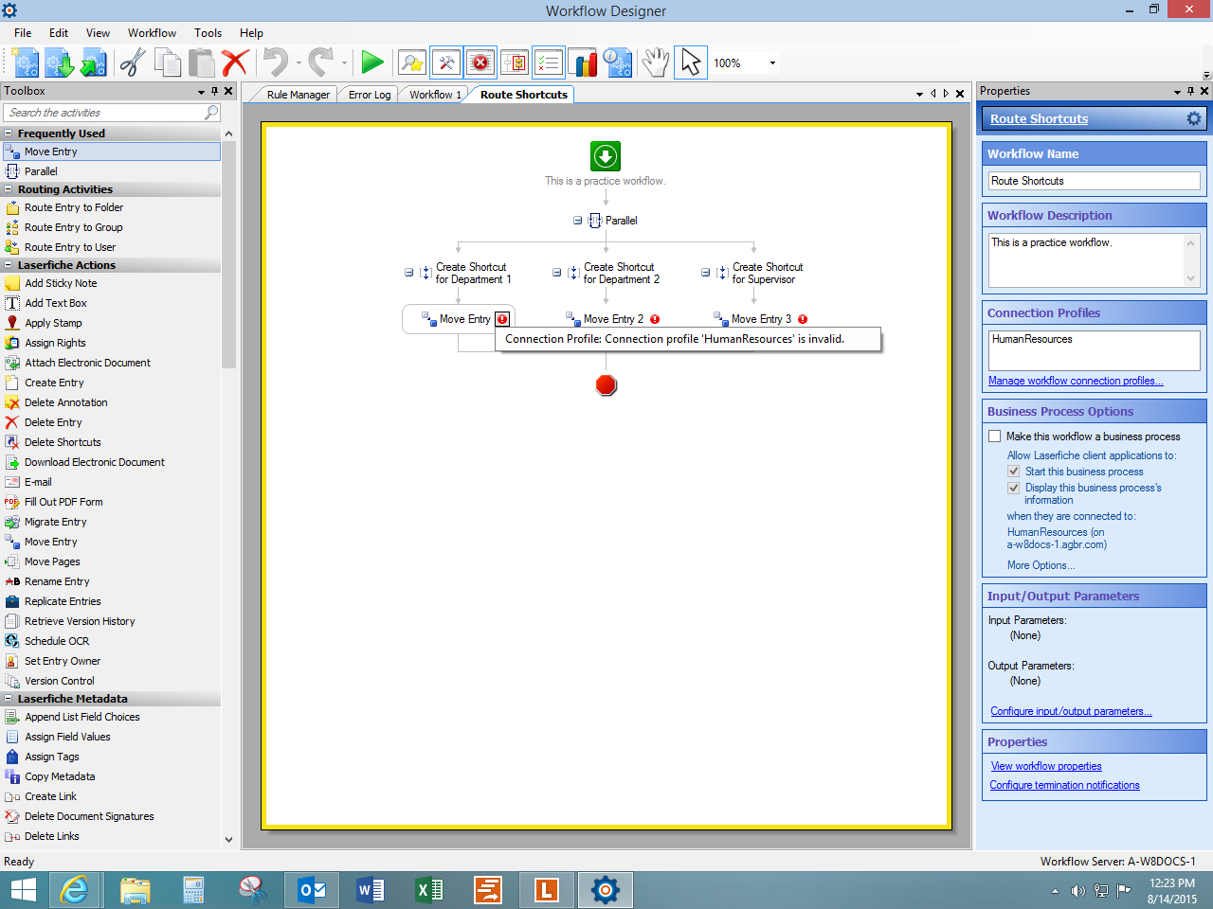Select the hand pan tool
The height and width of the screenshot is (909, 1213).
655,63
